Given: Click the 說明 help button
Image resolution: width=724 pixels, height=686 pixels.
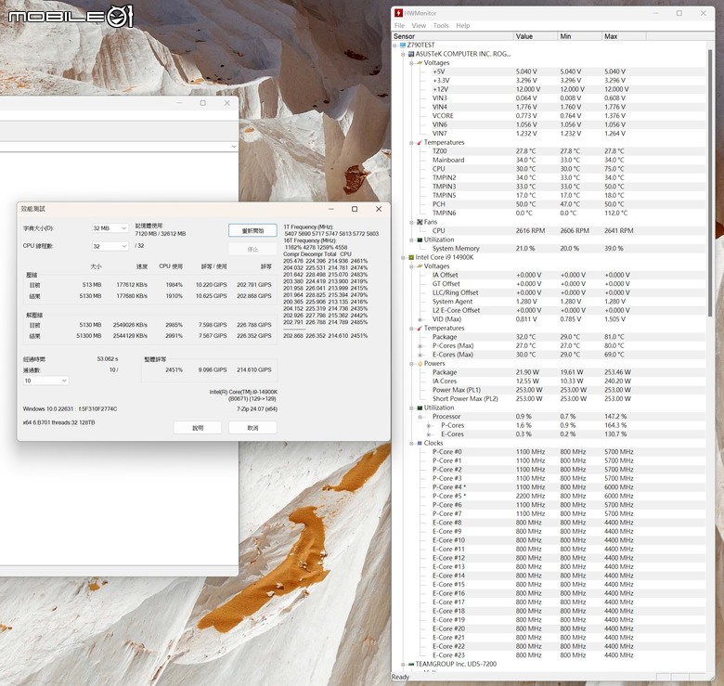Looking at the screenshot, I should click(198, 428).
